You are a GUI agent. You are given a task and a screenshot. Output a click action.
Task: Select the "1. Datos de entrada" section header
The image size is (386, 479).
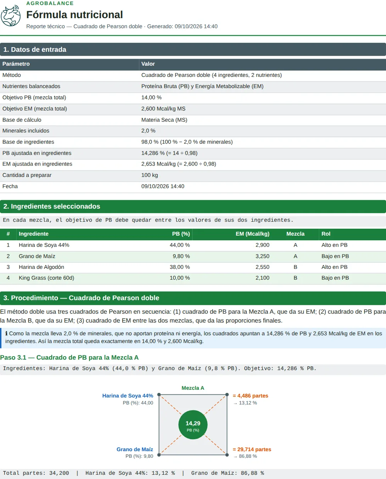coord(193,49)
